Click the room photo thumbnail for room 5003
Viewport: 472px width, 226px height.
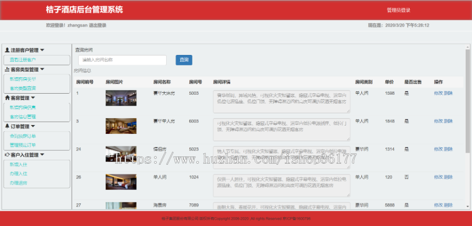[121, 98]
